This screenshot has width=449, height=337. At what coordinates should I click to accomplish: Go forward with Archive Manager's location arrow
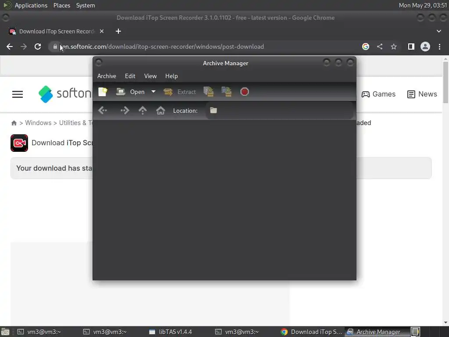point(125,111)
